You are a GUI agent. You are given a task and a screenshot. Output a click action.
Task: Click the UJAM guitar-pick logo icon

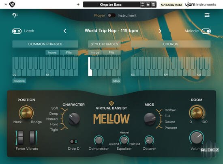tap(12, 4)
